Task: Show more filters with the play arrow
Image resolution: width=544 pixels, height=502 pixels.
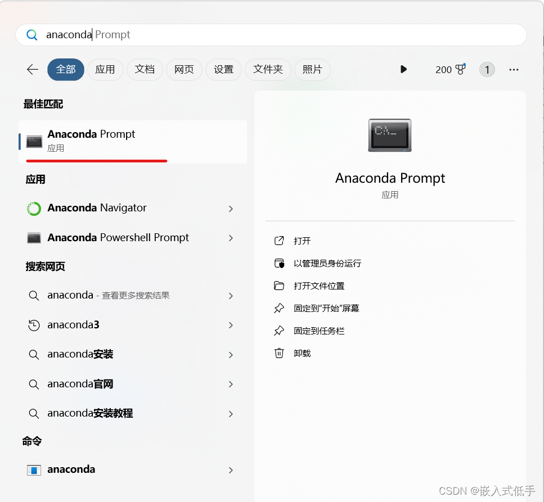Action: 403,69
